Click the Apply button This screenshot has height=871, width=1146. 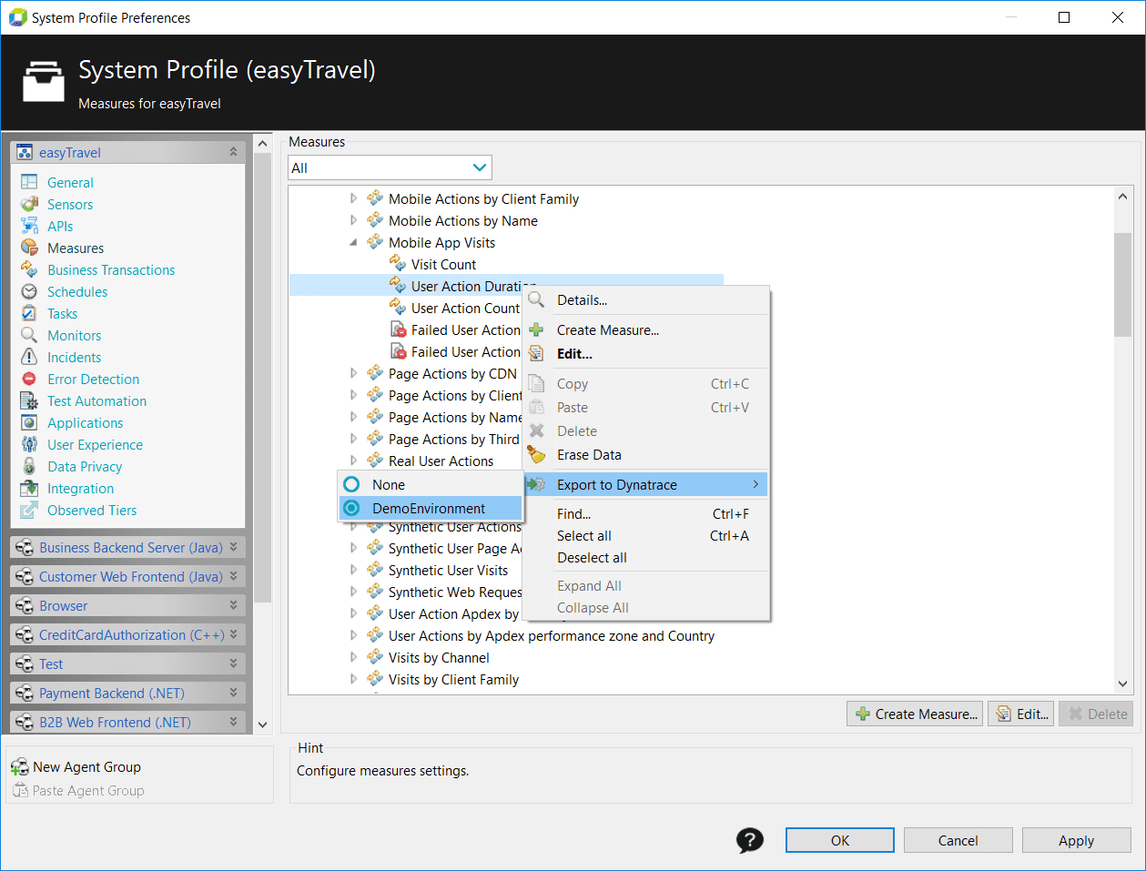(x=1076, y=840)
